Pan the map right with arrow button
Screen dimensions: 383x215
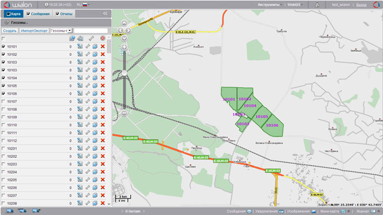tap(128, 30)
